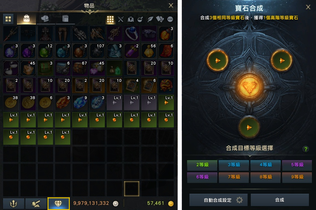The width and height of the screenshot is (316, 210).
Task: Switch to the helmet cosmetics tab
Action: pyautogui.click(x=45, y=19)
